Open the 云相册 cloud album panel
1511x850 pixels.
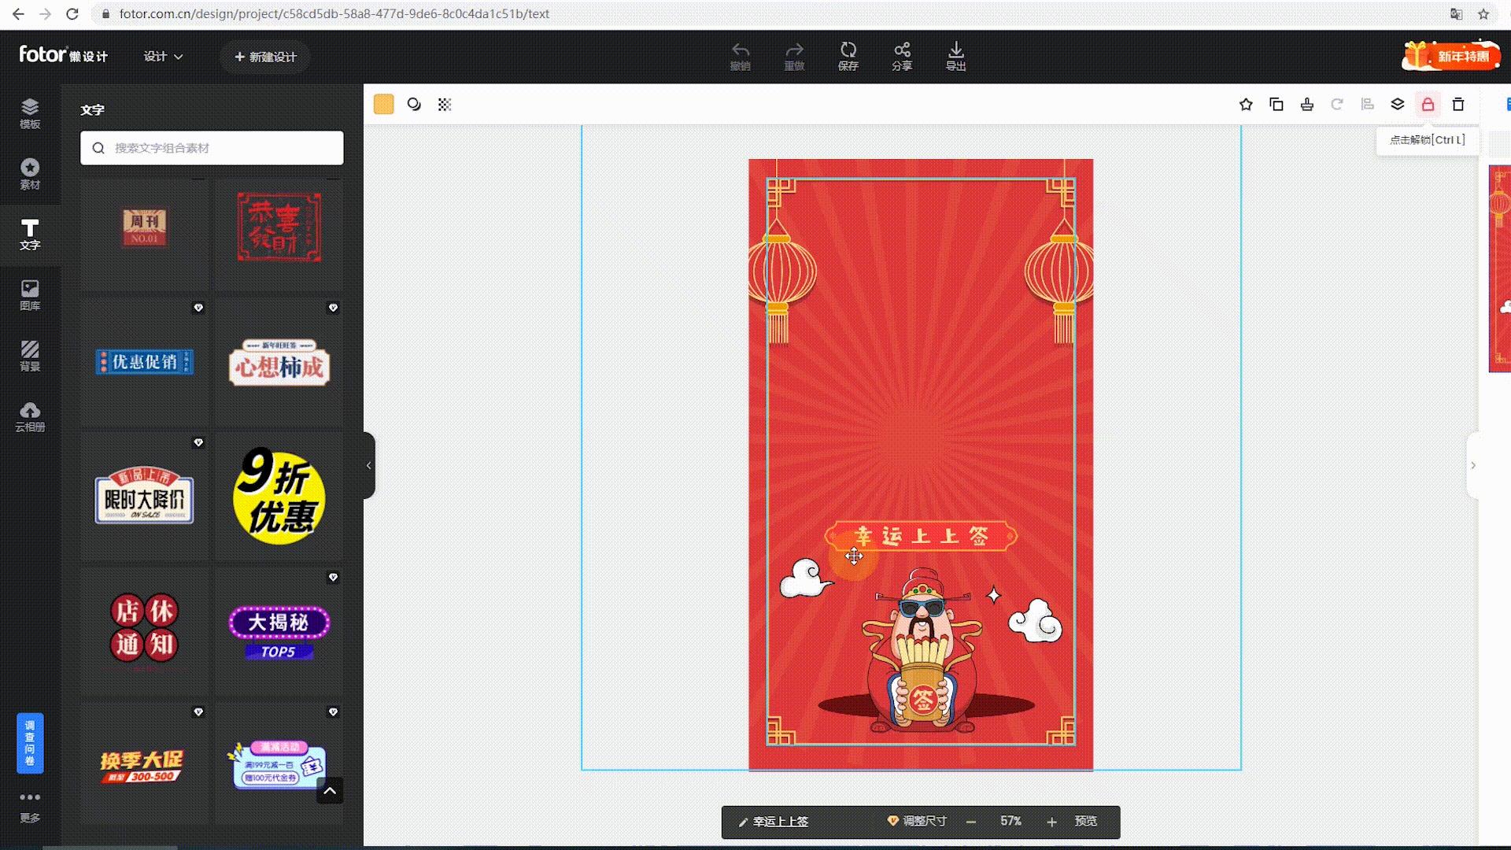click(x=30, y=416)
